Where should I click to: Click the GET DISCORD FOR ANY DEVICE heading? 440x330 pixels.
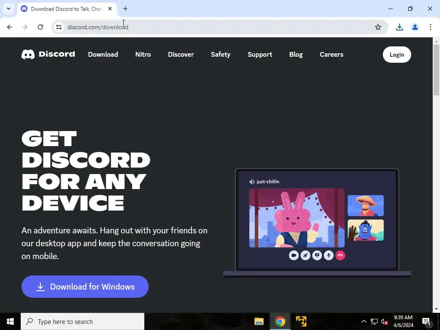86,171
